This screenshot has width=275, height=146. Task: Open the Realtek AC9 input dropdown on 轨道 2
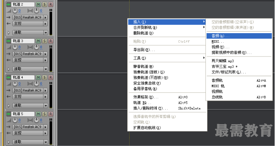click(x=30, y=17)
